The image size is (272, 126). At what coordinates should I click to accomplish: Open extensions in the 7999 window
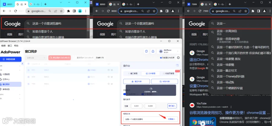click(253, 11)
